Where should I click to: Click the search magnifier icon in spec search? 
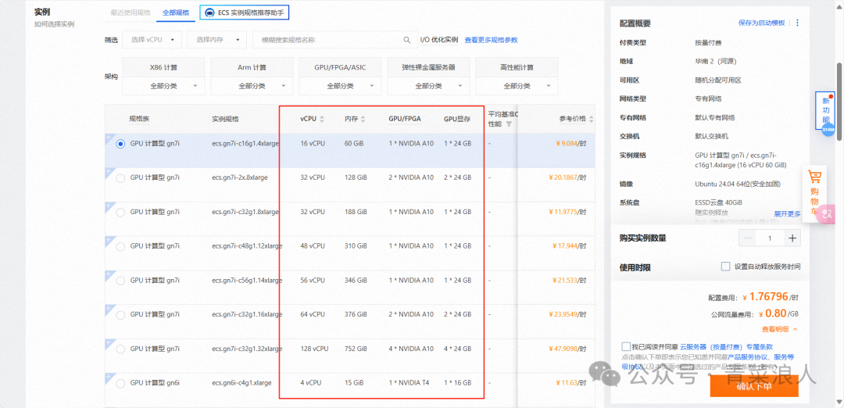tap(407, 40)
